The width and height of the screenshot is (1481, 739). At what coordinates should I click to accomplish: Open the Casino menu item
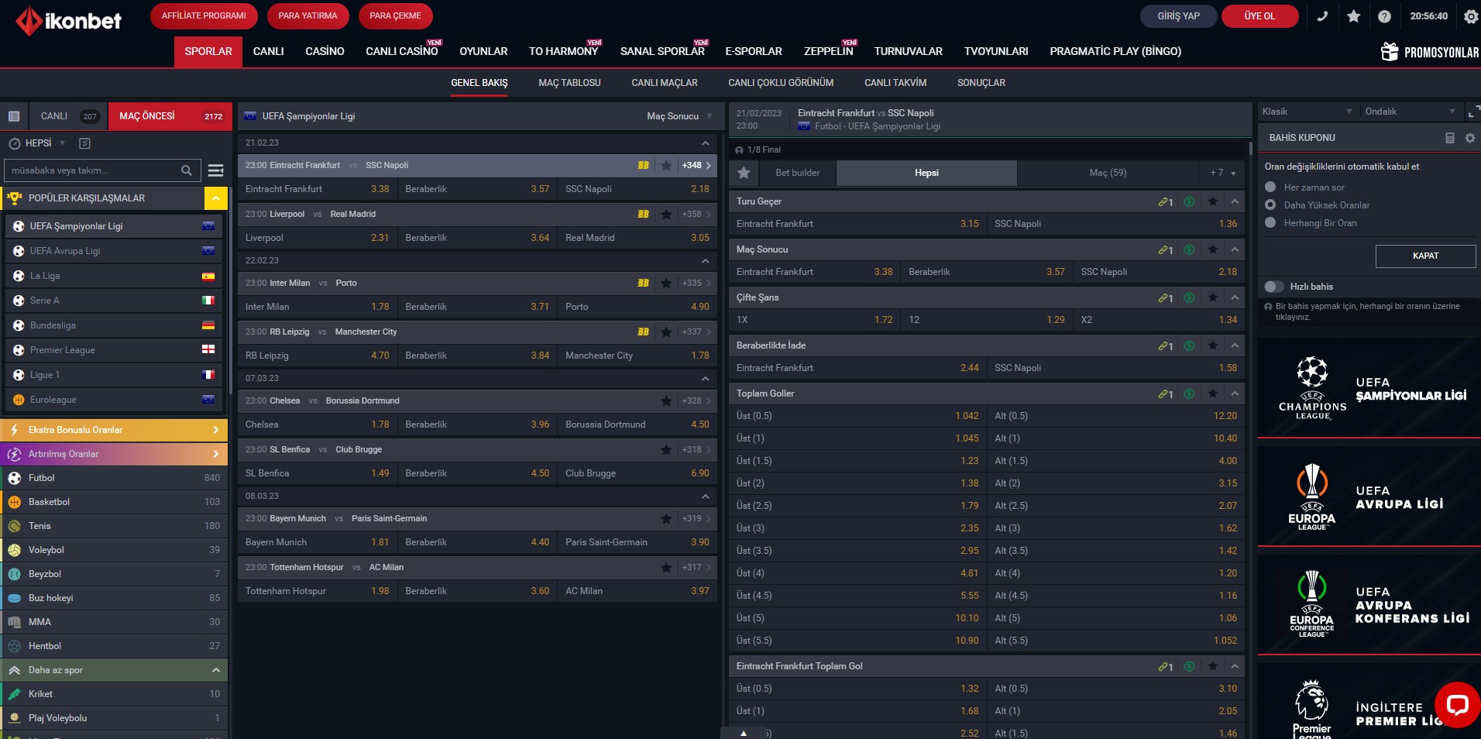(325, 52)
